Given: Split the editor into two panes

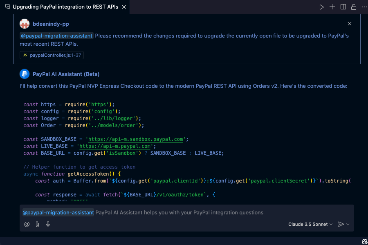Looking at the screenshot, I should pos(343,7).
